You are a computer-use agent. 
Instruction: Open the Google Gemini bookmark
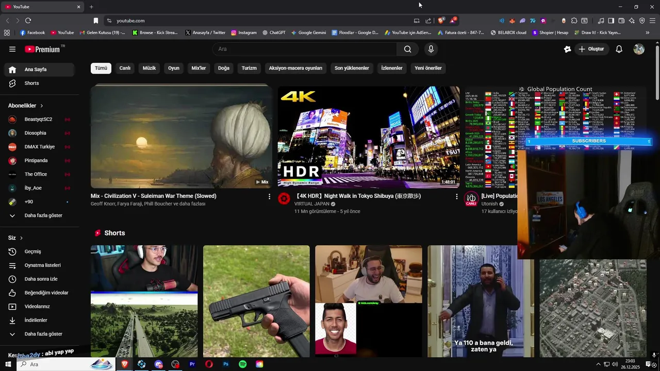coord(308,32)
